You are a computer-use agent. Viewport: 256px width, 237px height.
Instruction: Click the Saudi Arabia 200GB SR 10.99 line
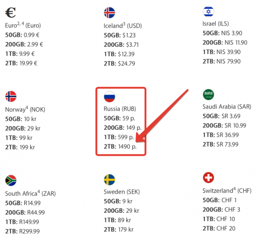point(224,125)
